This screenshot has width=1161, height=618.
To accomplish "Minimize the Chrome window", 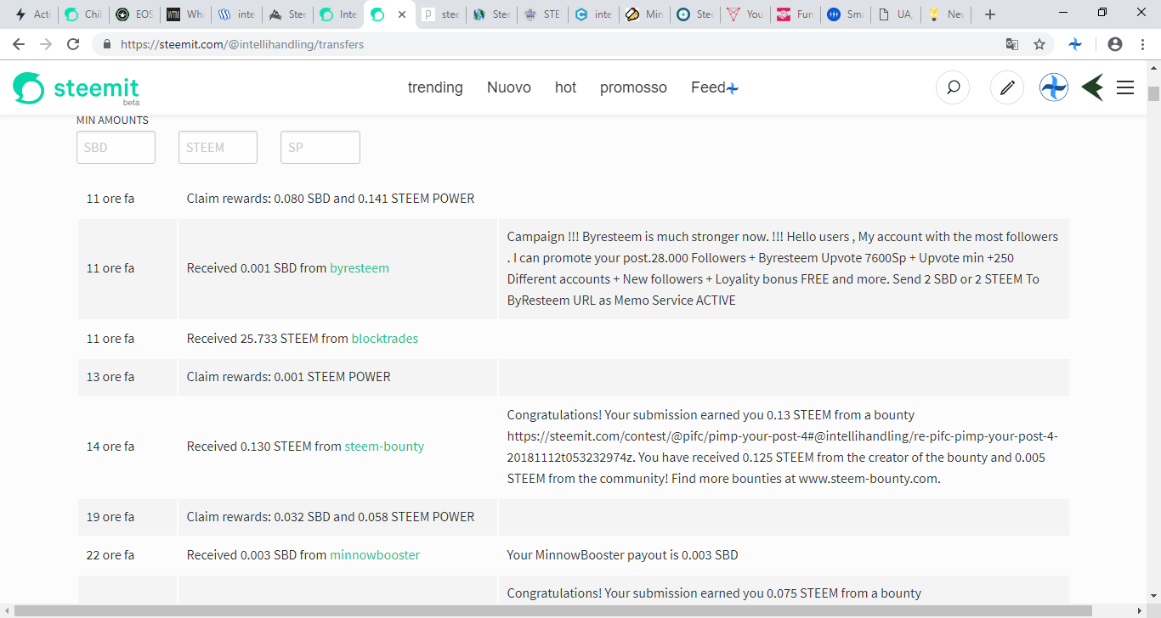I will tap(1063, 12).
